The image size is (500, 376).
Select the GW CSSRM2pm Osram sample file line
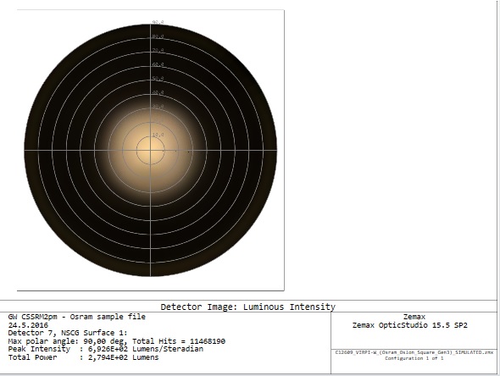pos(77,317)
